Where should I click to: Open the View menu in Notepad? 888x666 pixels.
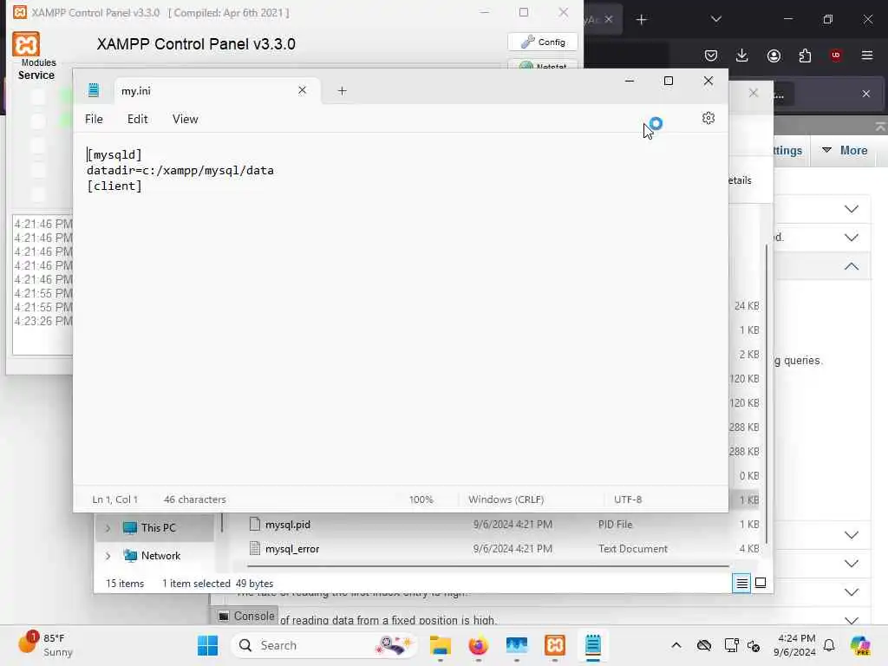186,119
